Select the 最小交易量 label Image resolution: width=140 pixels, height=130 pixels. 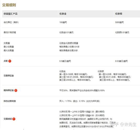(9, 47)
